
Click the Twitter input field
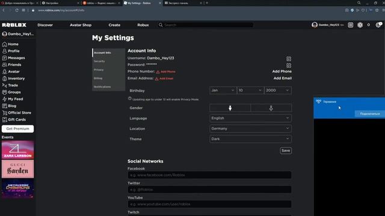(209, 190)
